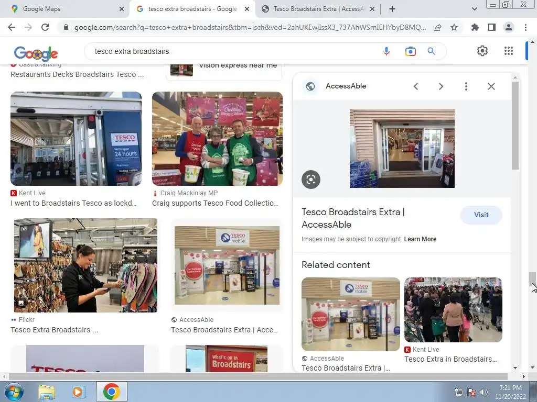Open the Google apps grid

(x=509, y=51)
